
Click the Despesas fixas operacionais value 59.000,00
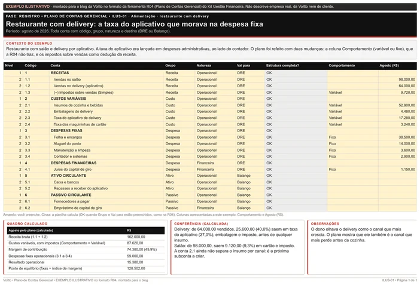pyautogui.click(x=135, y=256)
